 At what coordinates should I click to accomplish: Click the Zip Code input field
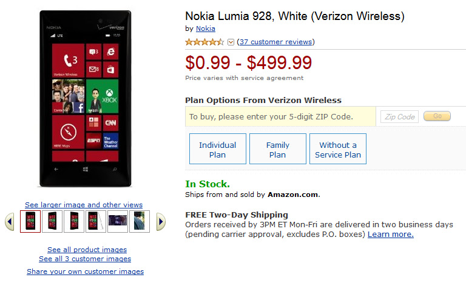[399, 117]
